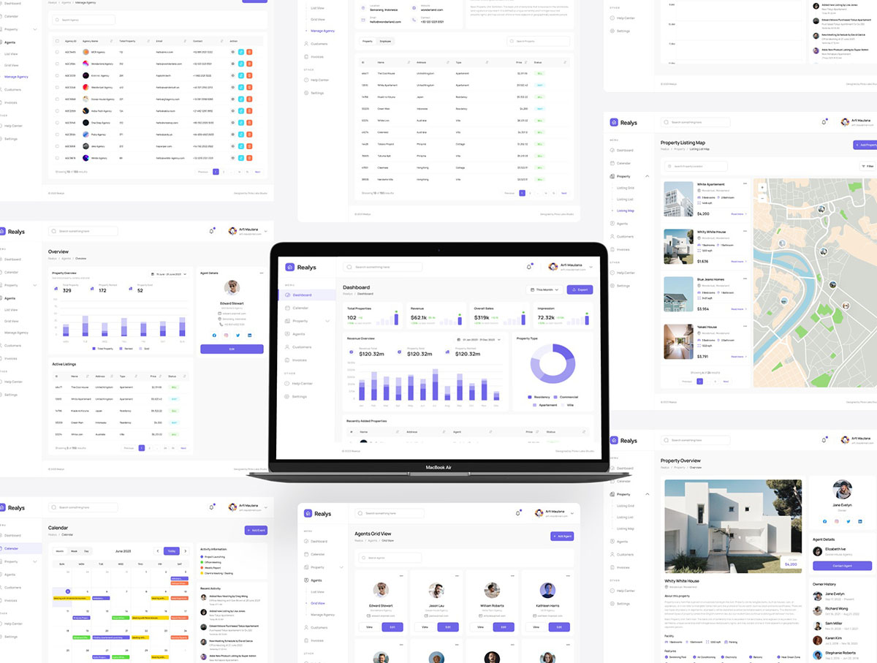
Task: Click the Apartement legend swatch on laptop Dashboard
Action: click(535, 404)
